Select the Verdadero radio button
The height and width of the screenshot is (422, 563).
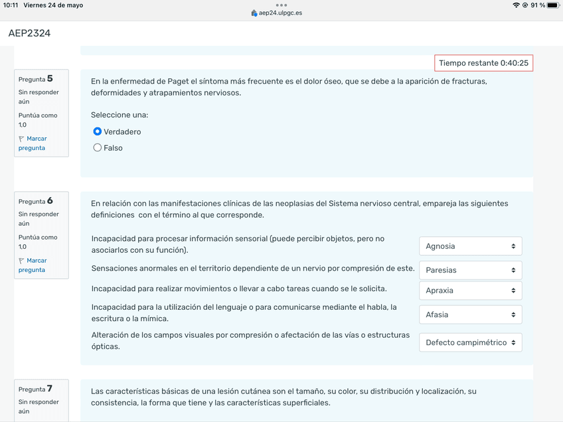[x=98, y=131]
